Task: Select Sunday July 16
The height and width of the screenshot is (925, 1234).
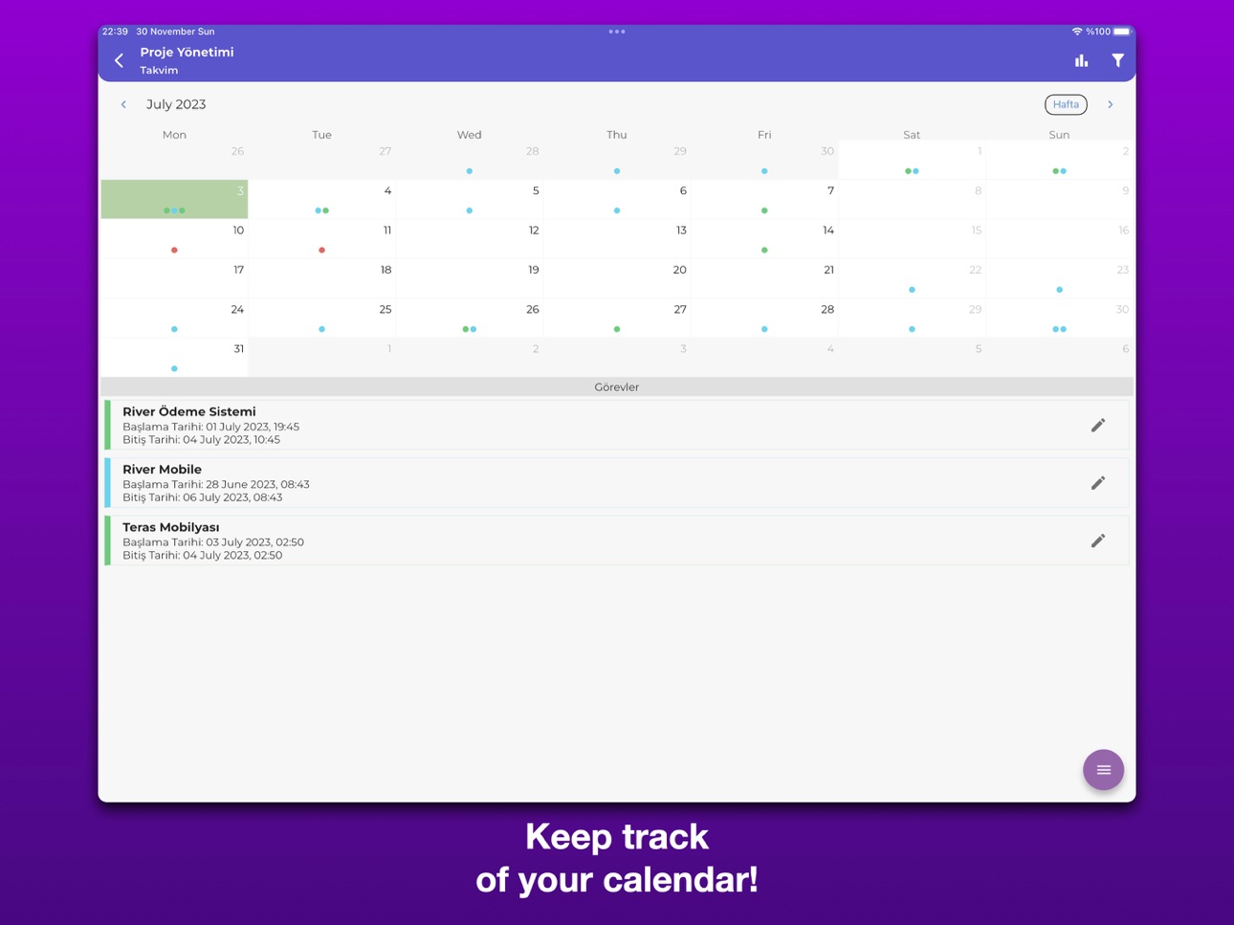Action: pyautogui.click(x=1059, y=238)
